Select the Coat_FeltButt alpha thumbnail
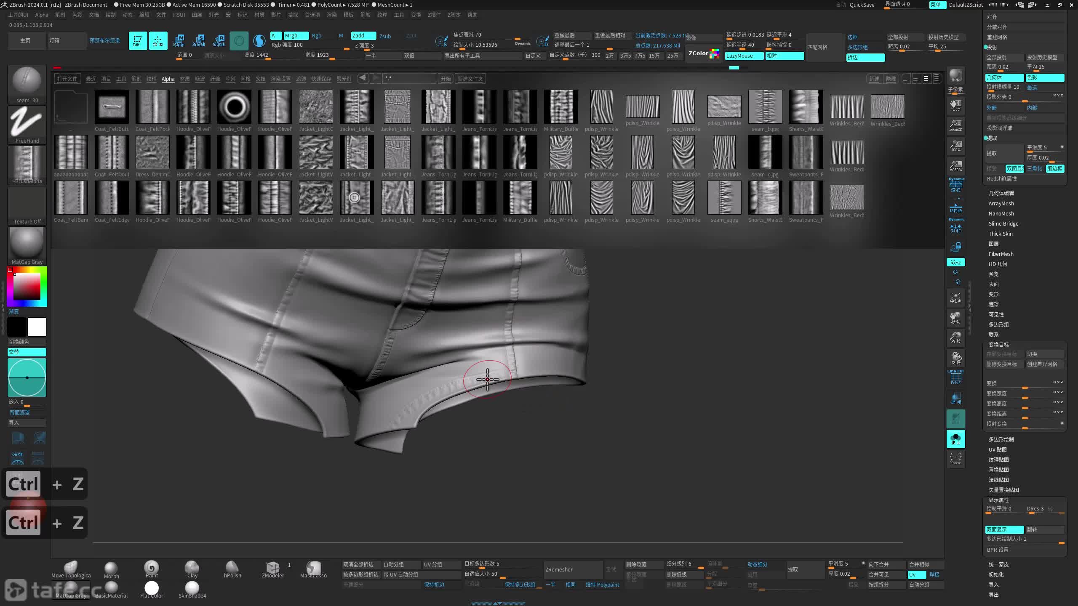The width and height of the screenshot is (1078, 606). pyautogui.click(x=112, y=107)
